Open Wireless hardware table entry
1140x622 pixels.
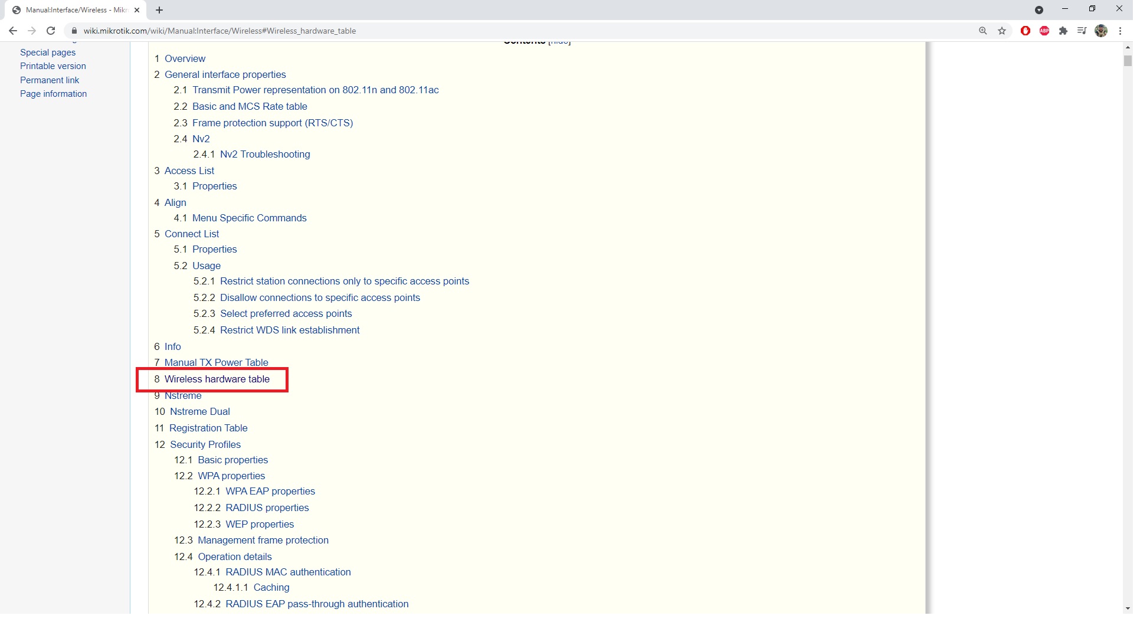[x=218, y=379]
